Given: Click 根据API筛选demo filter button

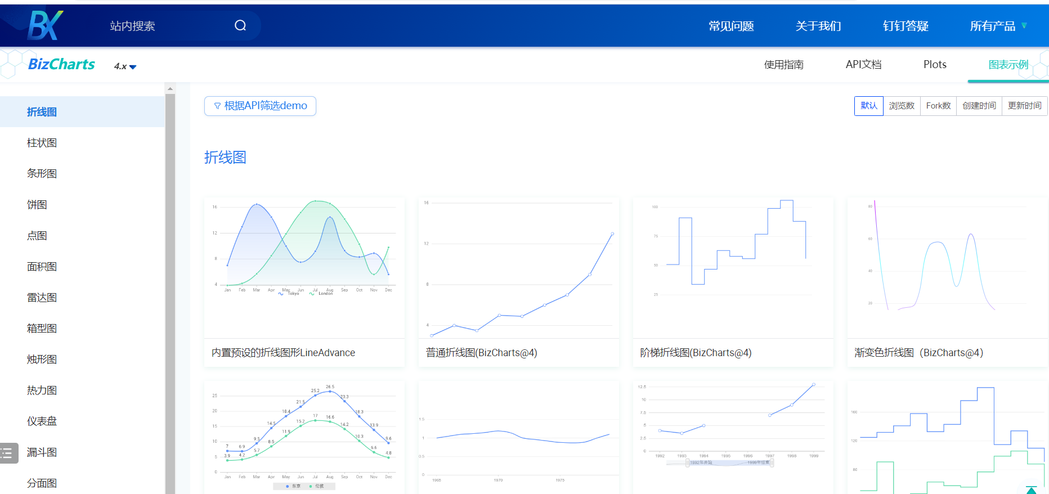Looking at the screenshot, I should (x=260, y=106).
